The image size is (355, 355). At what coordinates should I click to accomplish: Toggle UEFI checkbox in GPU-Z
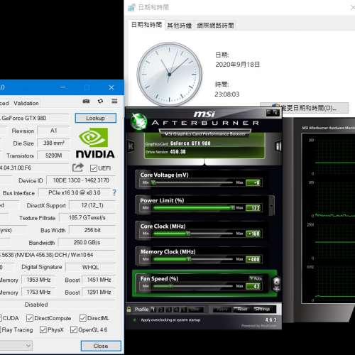tap(94, 168)
